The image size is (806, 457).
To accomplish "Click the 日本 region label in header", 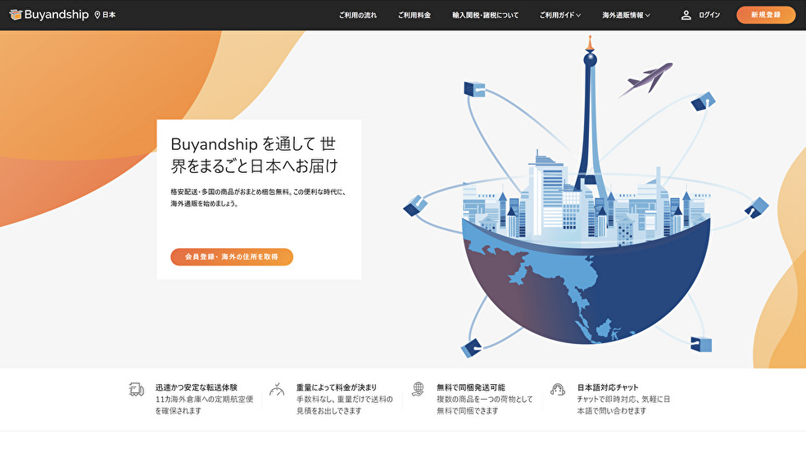I will (109, 15).
